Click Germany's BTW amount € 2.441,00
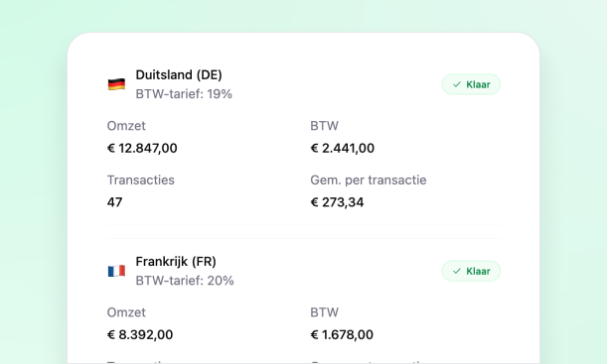 point(342,148)
